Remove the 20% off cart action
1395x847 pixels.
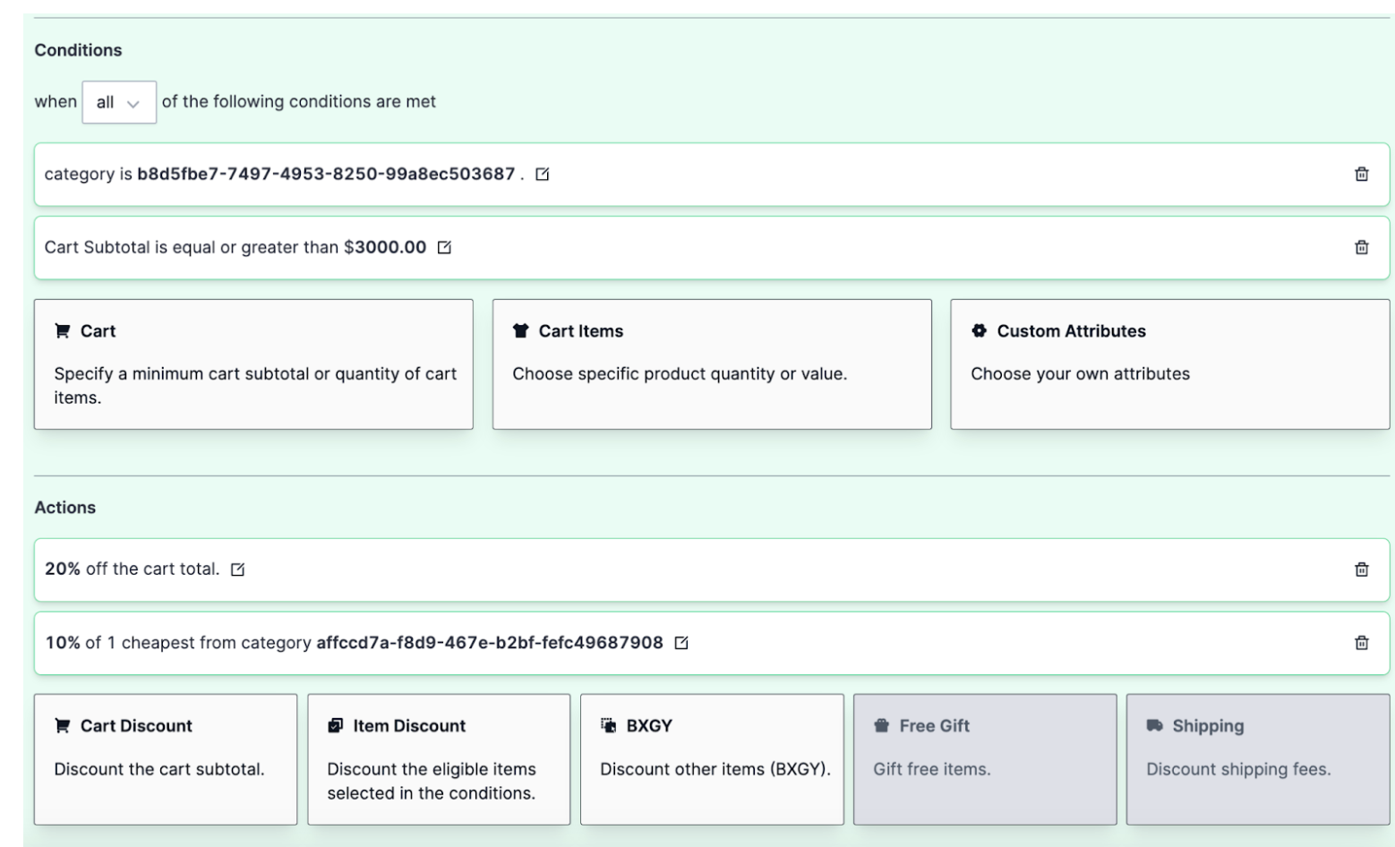click(1362, 569)
